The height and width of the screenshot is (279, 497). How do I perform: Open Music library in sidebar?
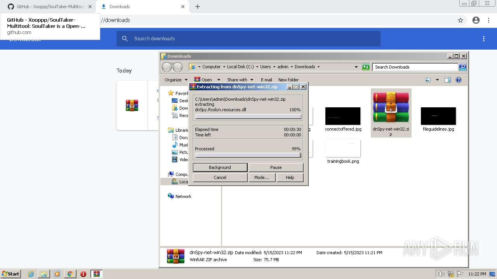tap(180, 145)
